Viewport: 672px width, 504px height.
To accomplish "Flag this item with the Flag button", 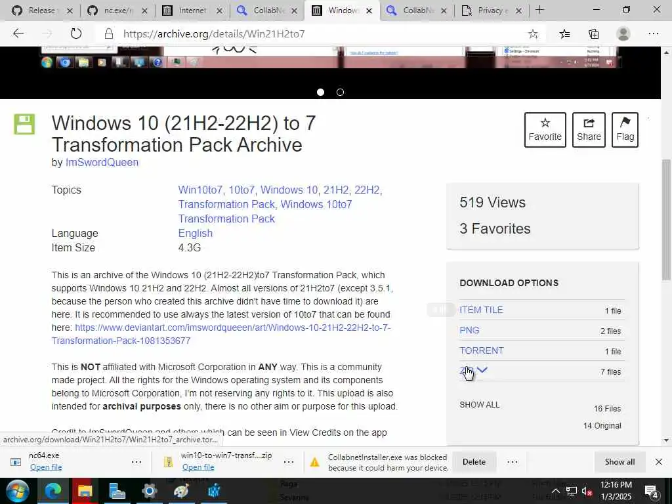I will tap(625, 130).
